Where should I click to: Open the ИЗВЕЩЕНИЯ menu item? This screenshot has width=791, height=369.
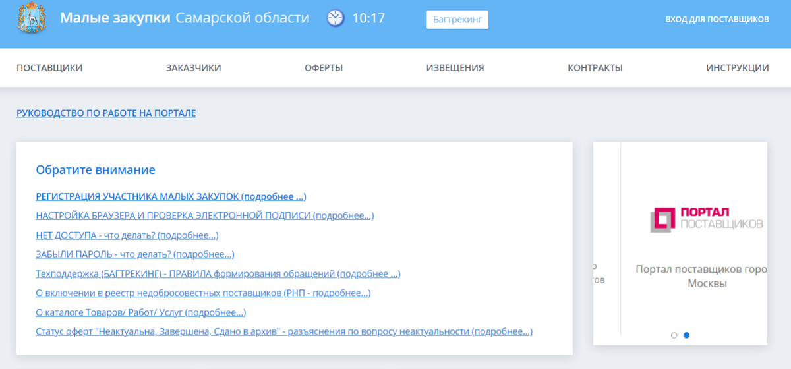(455, 68)
